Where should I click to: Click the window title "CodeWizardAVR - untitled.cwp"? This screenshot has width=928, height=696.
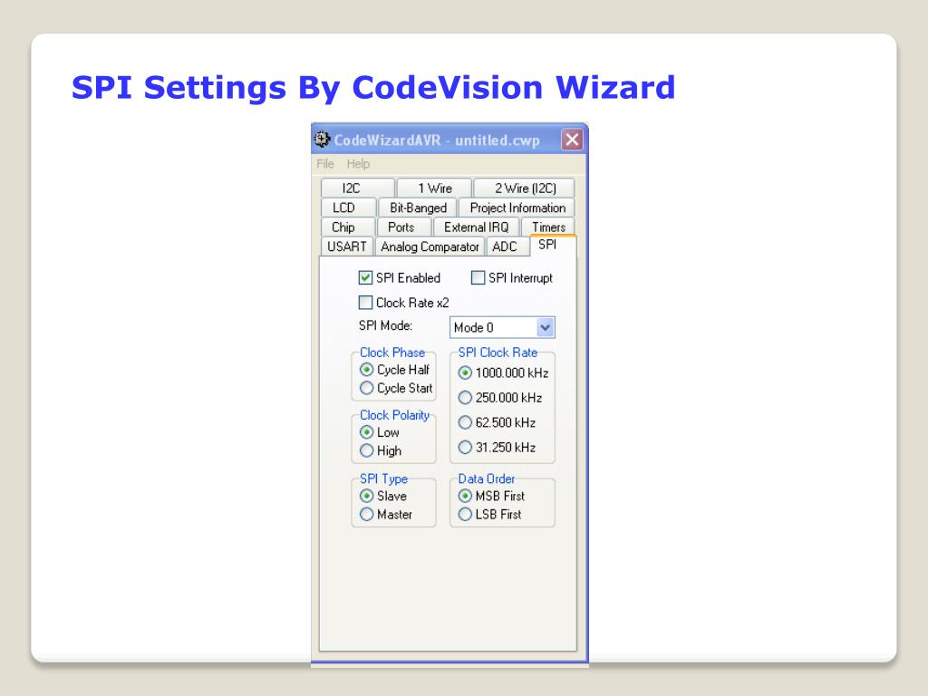[437, 140]
